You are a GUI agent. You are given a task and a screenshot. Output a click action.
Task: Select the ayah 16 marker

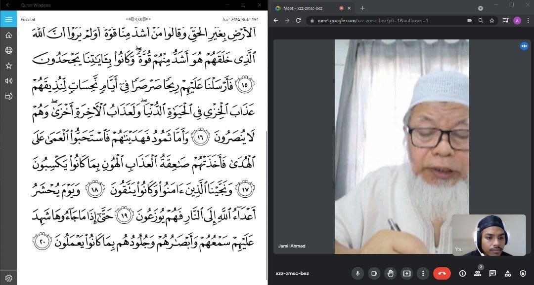click(201, 137)
